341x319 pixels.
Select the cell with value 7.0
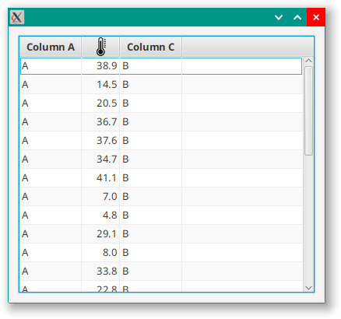coord(100,197)
